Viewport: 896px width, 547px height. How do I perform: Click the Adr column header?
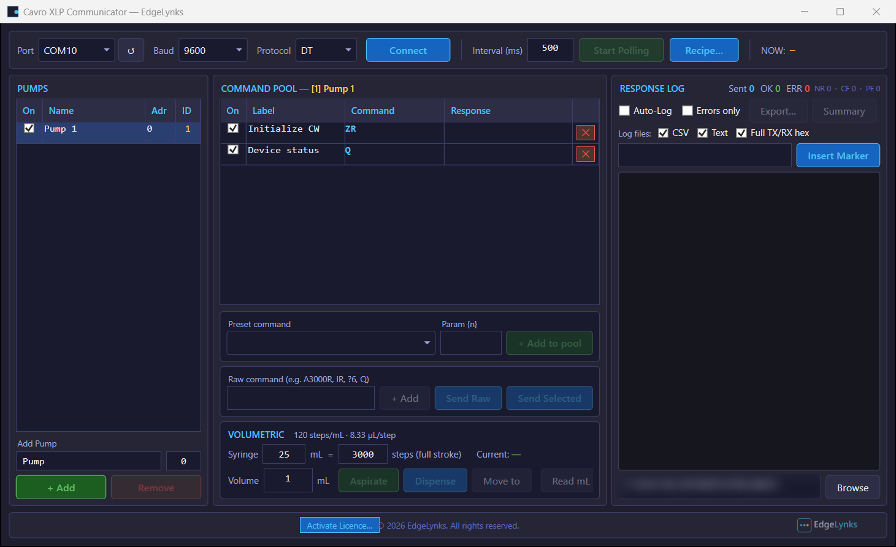[x=159, y=111]
